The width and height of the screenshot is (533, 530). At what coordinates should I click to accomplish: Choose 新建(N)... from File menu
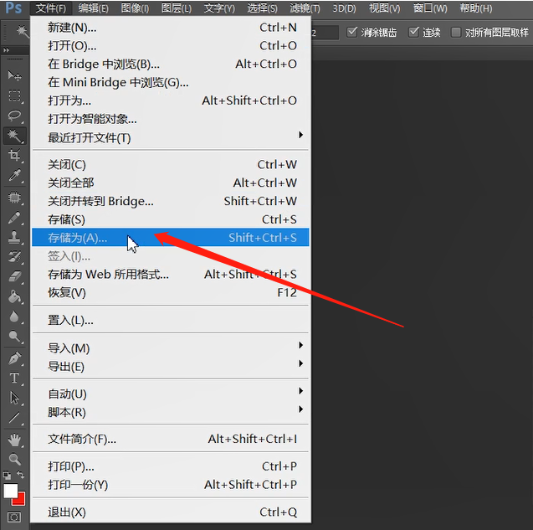(x=170, y=28)
